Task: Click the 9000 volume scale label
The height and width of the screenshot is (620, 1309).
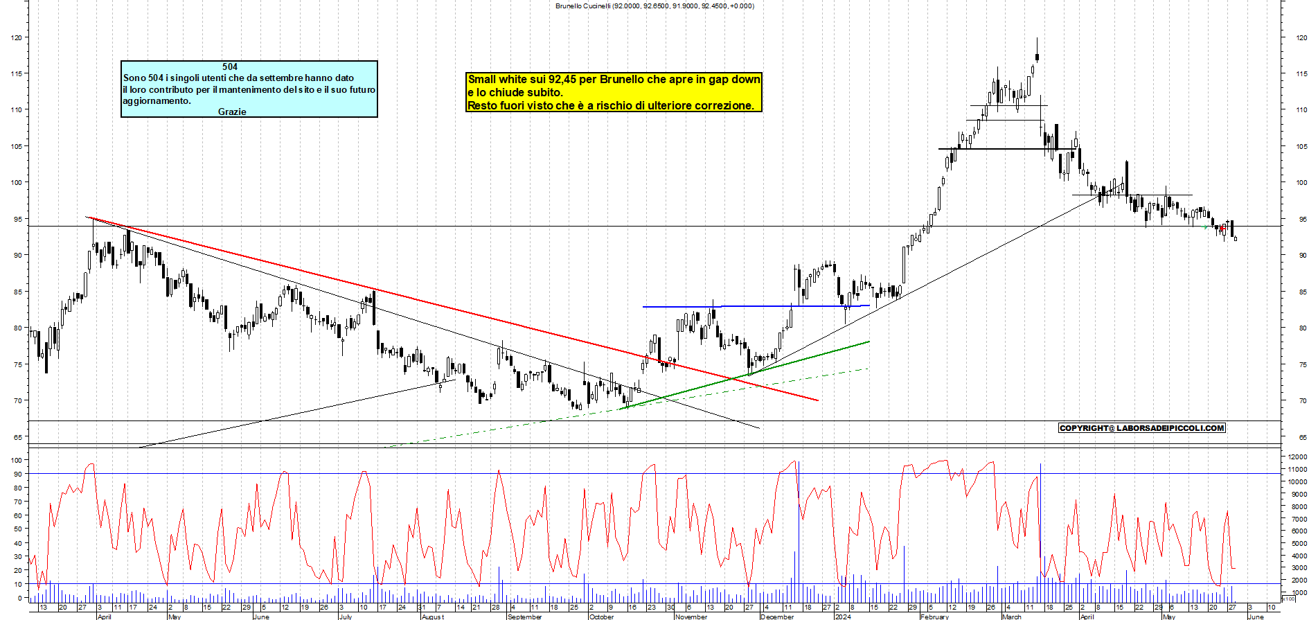Action: [1299, 495]
